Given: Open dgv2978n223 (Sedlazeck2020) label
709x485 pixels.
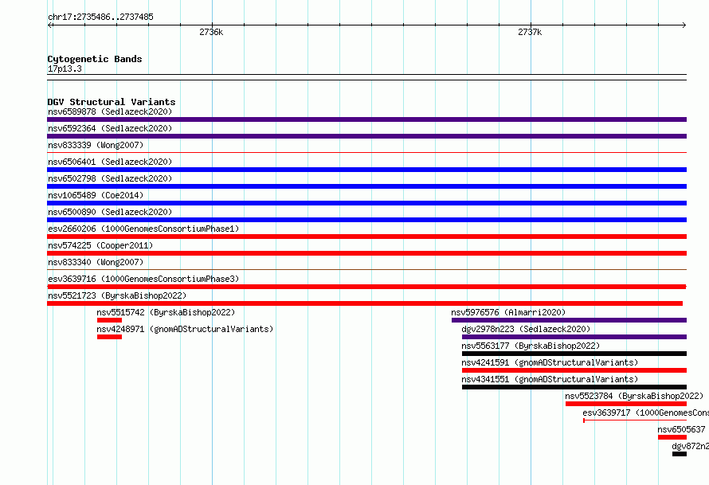Looking at the screenshot, I should 526,329.
